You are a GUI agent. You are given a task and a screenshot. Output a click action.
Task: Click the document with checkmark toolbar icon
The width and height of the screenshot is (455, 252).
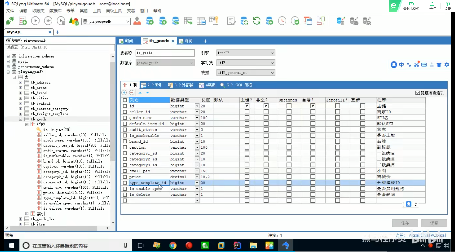[x=231, y=21]
